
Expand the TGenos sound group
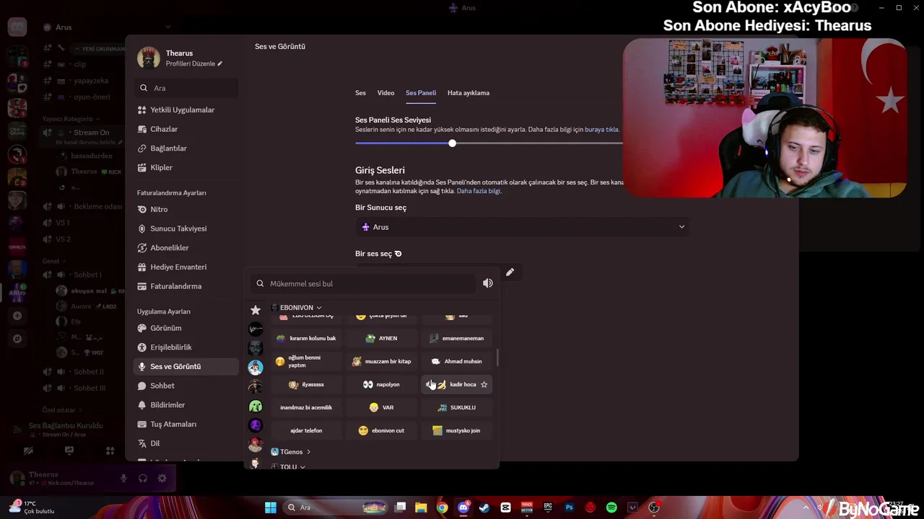point(291,452)
